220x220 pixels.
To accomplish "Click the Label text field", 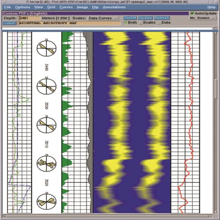I will click(69, 23).
